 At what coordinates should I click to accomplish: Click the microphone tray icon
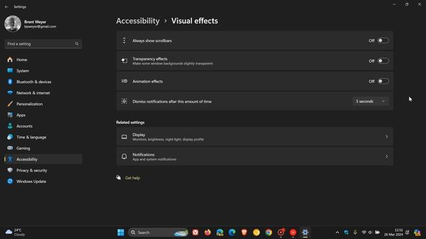[x=355, y=232]
